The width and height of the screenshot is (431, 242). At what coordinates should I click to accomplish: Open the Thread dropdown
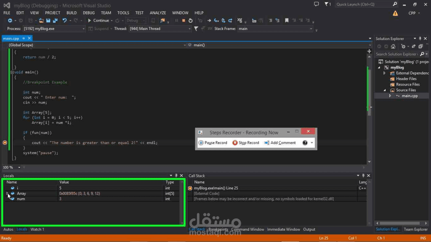pyautogui.click(x=189, y=29)
